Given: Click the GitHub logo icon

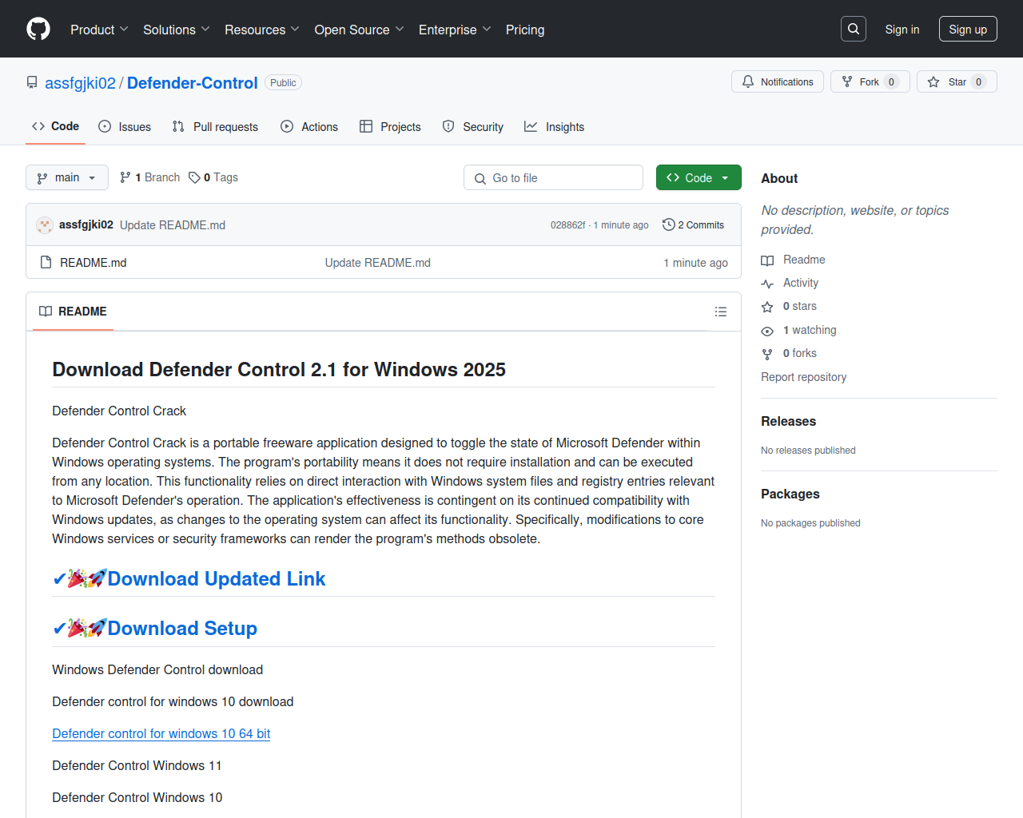Looking at the screenshot, I should pyautogui.click(x=38, y=29).
